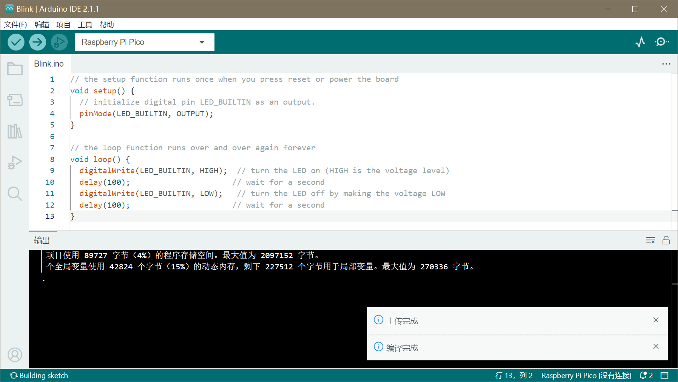Open the Search sidebar icon
The image size is (678, 382).
click(x=15, y=194)
